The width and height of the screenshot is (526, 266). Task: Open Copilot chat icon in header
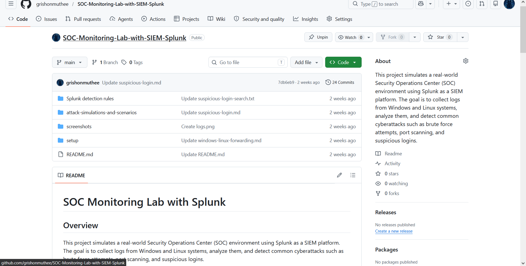click(x=421, y=4)
